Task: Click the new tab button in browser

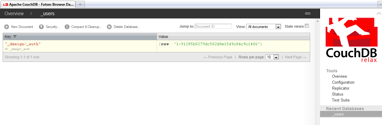Action: tap(80, 4)
